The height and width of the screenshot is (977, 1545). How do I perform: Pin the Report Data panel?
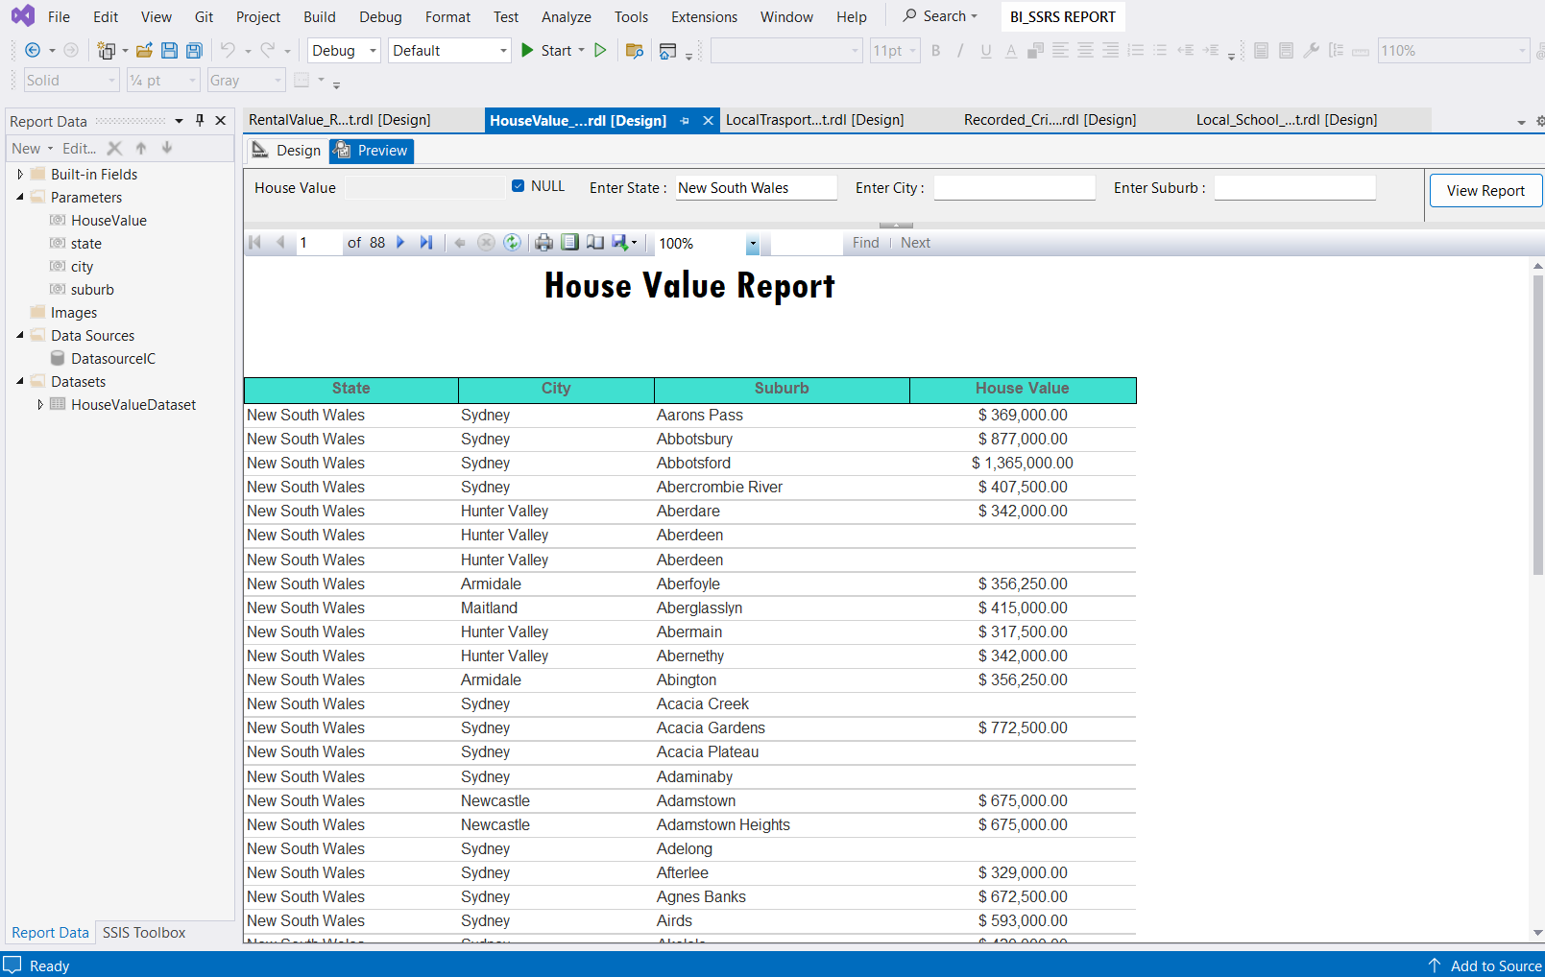(x=200, y=121)
